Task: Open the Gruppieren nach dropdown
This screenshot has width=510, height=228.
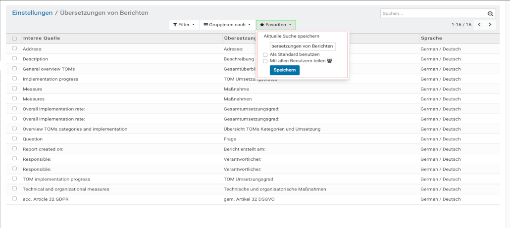Action: [227, 25]
